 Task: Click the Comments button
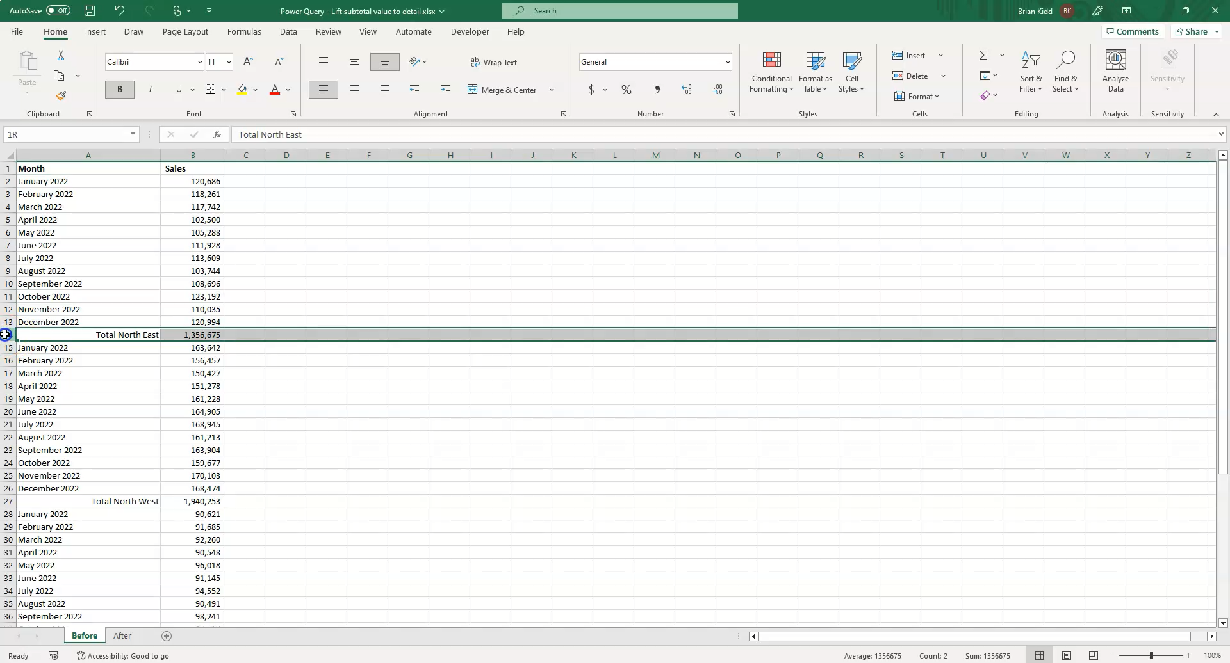[1132, 32]
